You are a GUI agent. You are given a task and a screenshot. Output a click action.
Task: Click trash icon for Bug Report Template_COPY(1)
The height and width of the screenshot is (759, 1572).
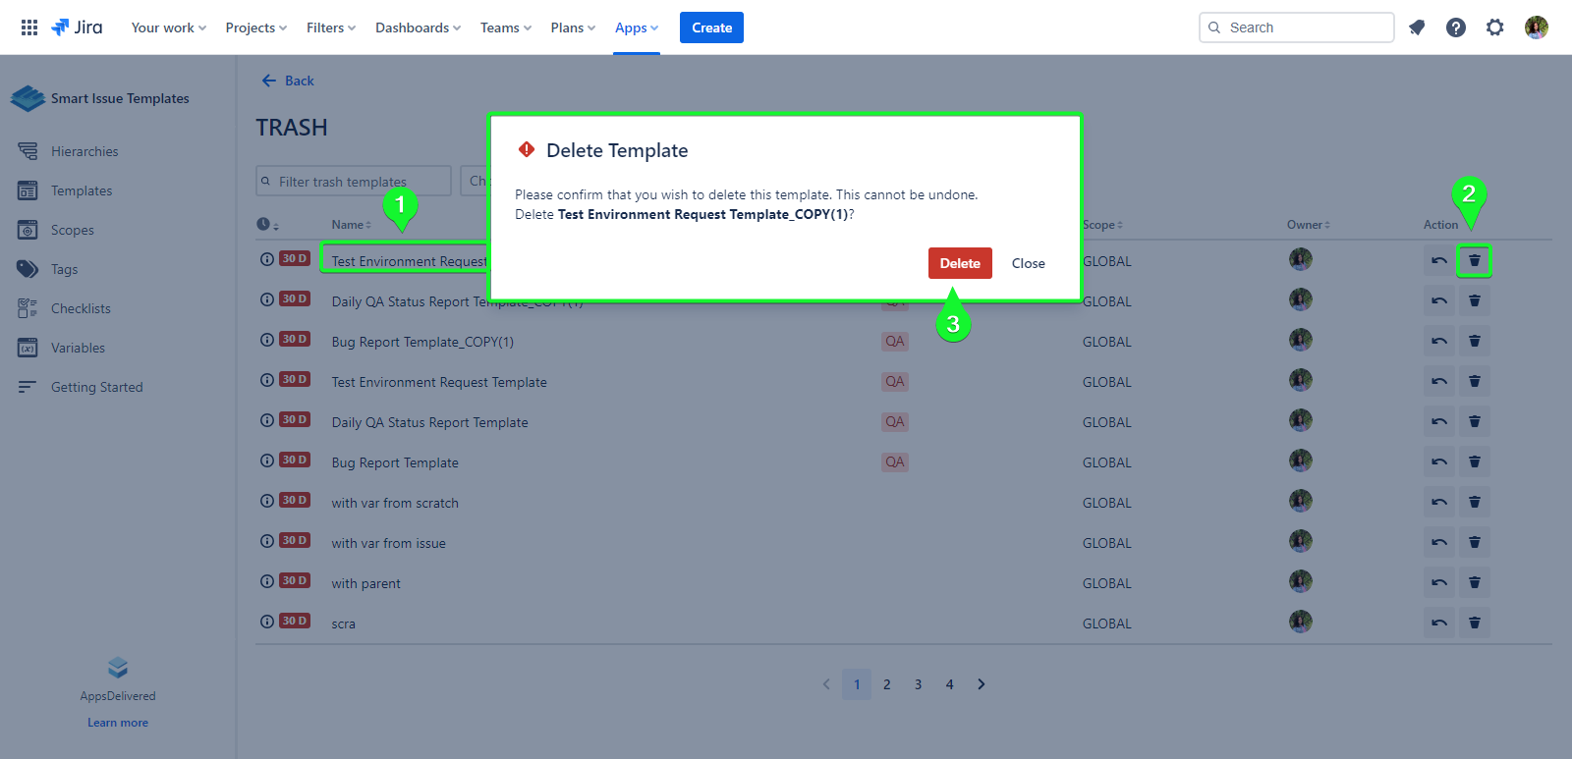click(x=1474, y=342)
